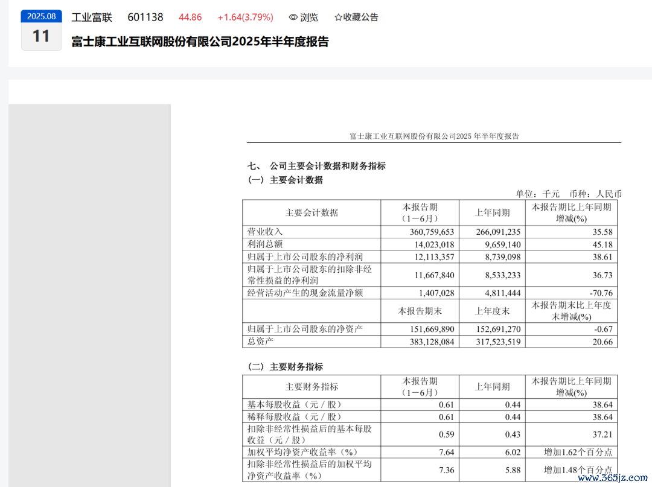Screen dimensions: 652x487
Task: Click the 本报告期末 column header
Action: pyautogui.click(x=420, y=311)
